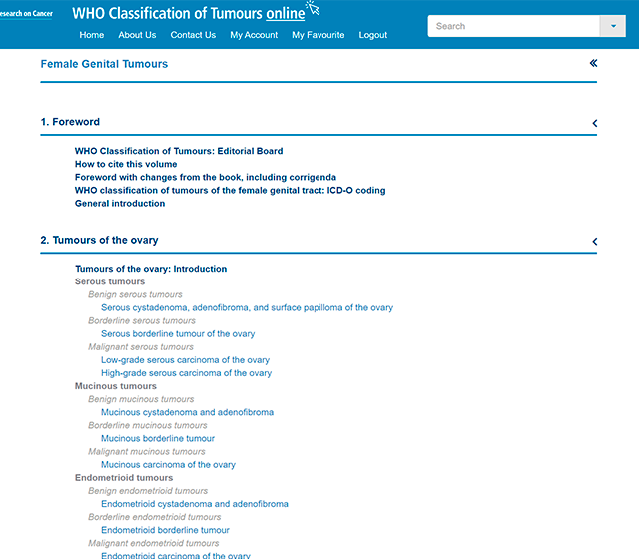Open High-grade serous carcinoma of the ovary
Viewport: 639px width, 559px height.
186,373
